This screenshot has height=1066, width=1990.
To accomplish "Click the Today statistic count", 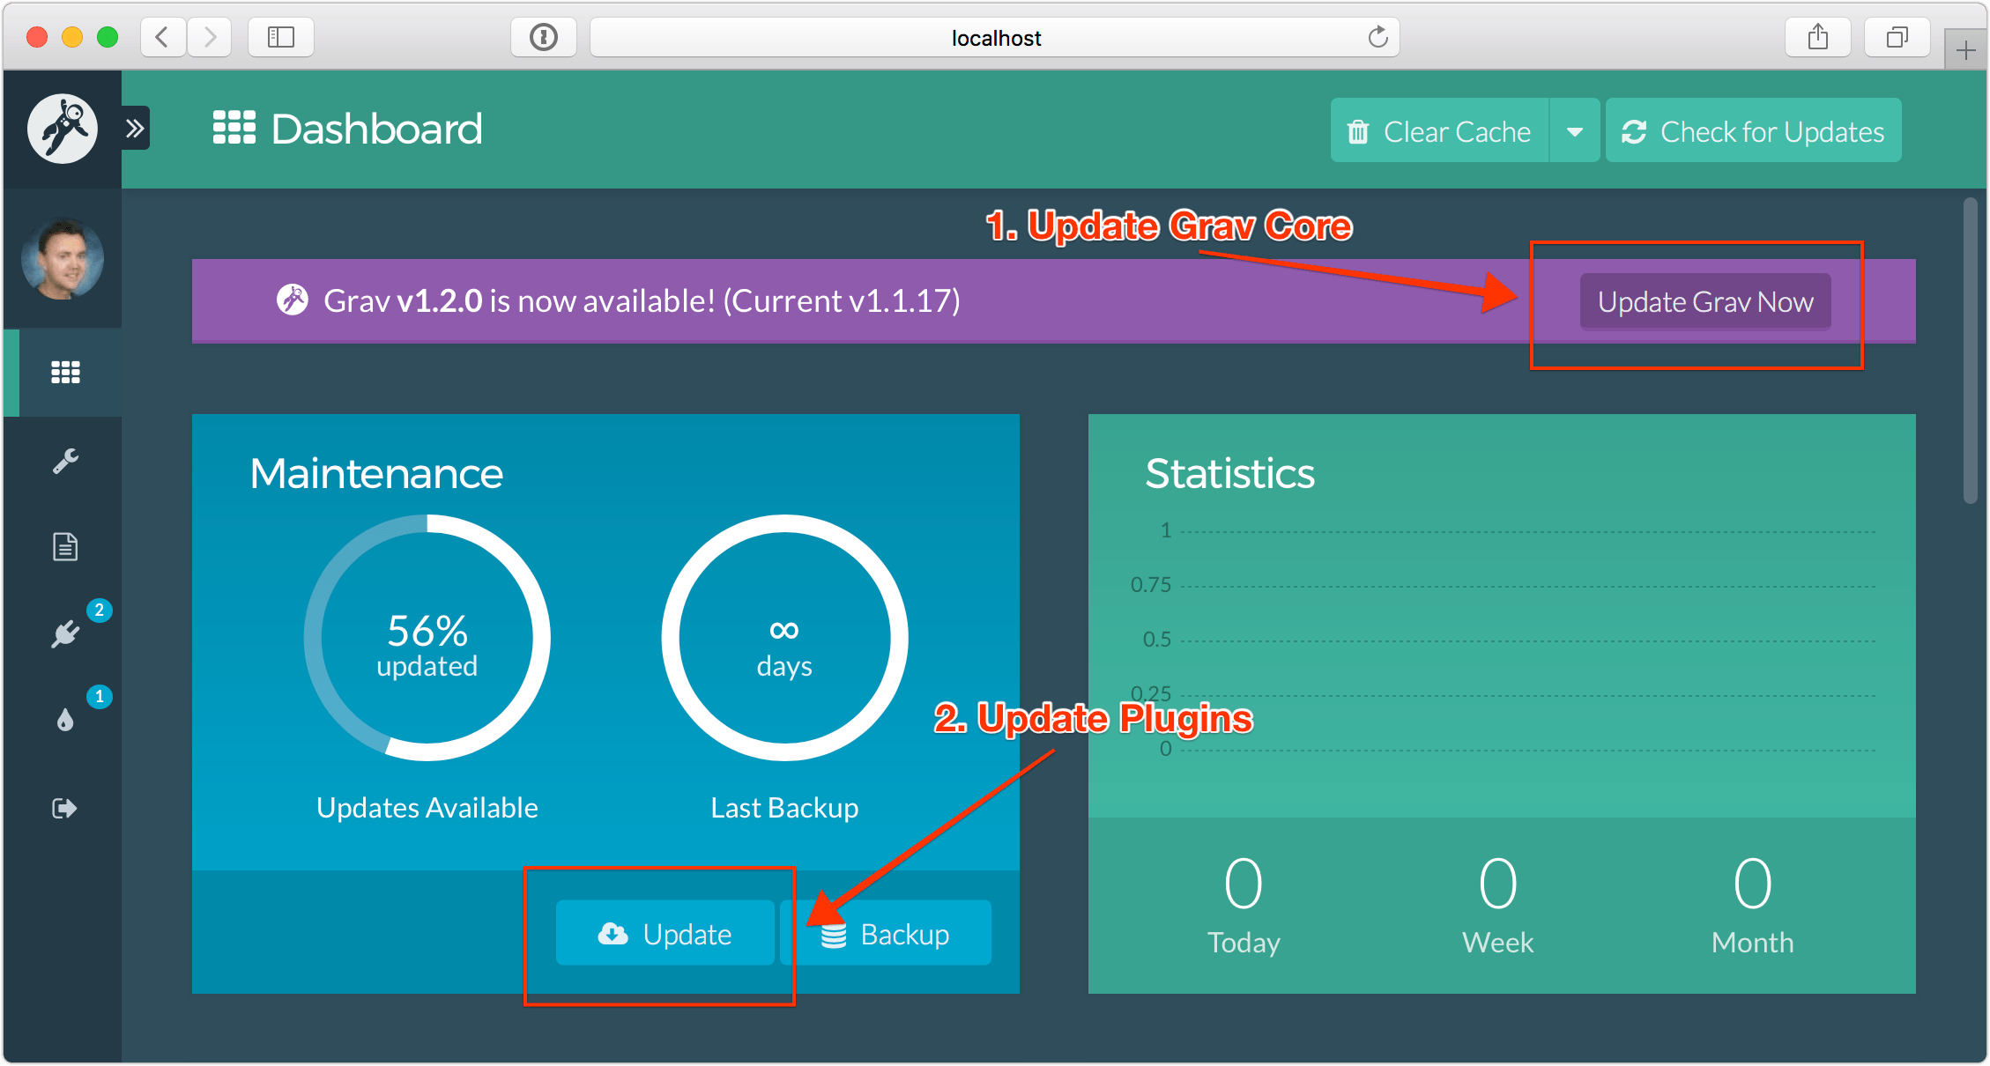I will pyautogui.click(x=1244, y=883).
